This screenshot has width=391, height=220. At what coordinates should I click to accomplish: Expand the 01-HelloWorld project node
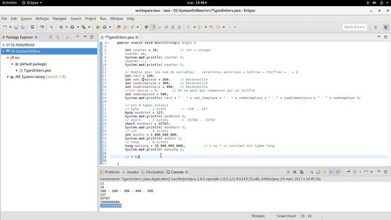tap(4, 45)
